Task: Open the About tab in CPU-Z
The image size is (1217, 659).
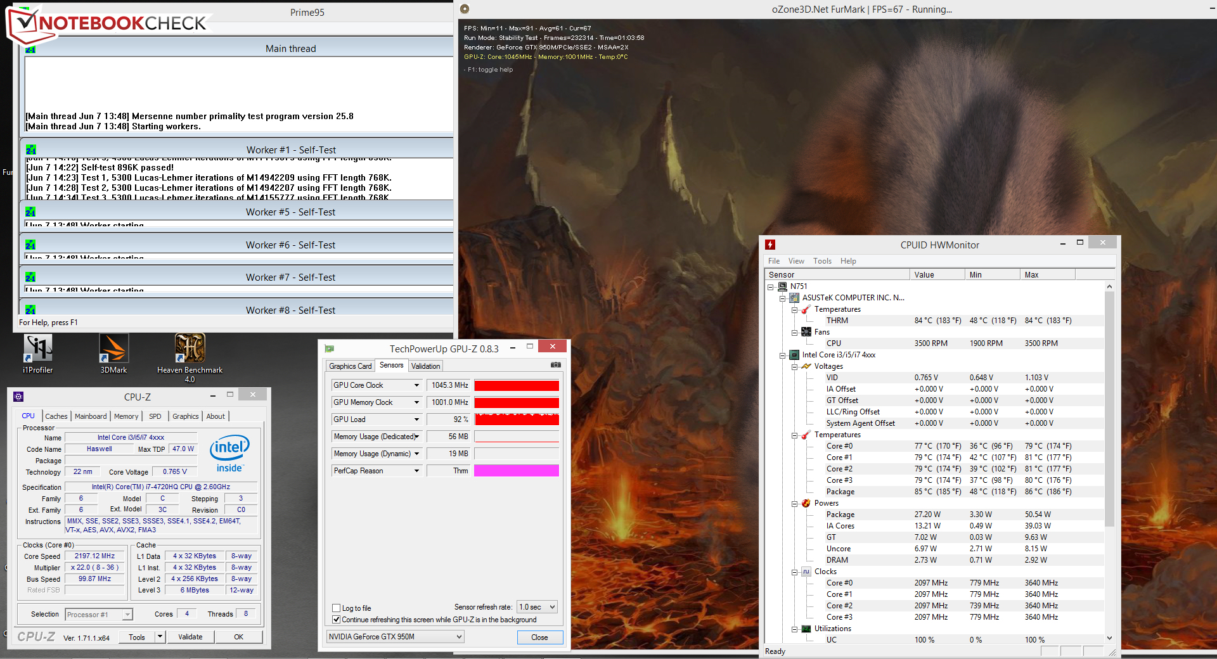Action: click(x=216, y=416)
